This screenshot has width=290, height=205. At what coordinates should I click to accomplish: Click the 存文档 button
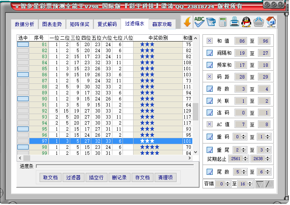click(x=143, y=177)
